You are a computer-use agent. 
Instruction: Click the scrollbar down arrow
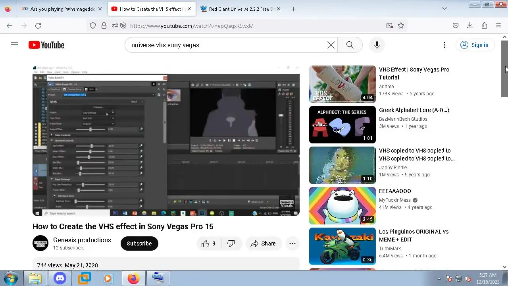[x=504, y=267]
